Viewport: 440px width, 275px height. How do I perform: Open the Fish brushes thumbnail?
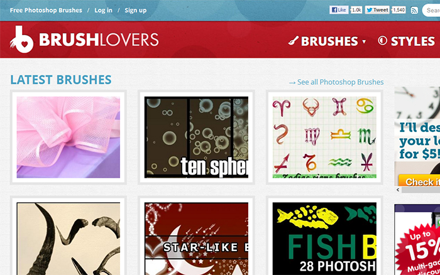pyautogui.click(x=324, y=239)
